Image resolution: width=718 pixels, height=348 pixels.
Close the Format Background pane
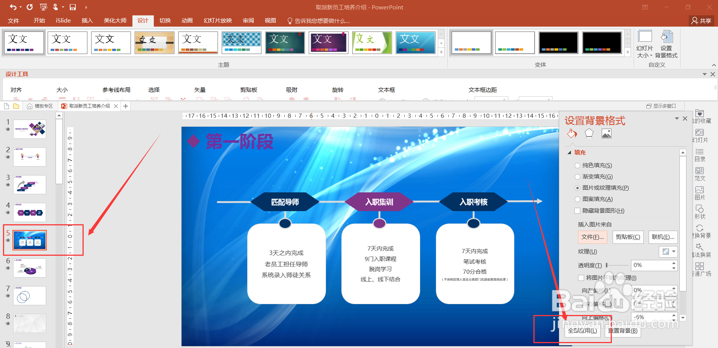tap(685, 118)
